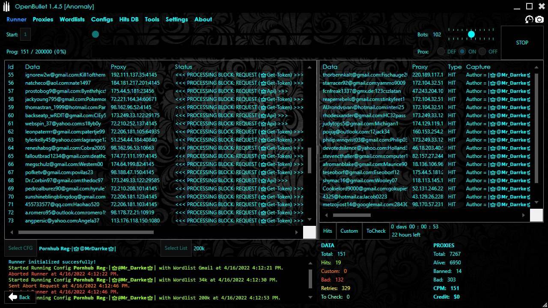This screenshot has height=308, width=548.
Task: Click the Back arrow icon
Action: 13,297
